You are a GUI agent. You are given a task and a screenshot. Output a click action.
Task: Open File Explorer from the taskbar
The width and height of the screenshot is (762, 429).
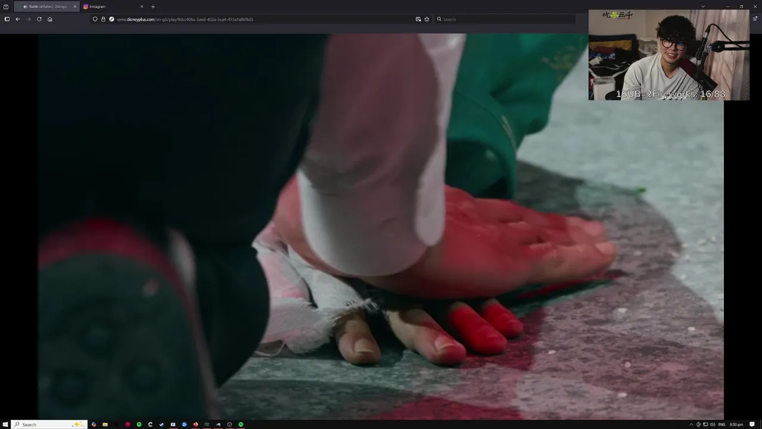105,424
